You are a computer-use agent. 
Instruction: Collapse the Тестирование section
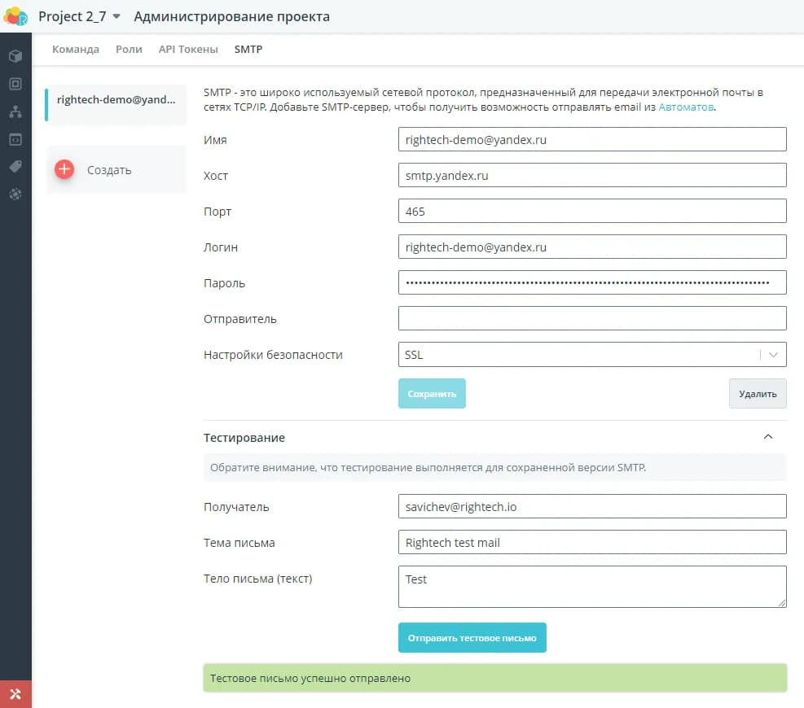click(767, 437)
